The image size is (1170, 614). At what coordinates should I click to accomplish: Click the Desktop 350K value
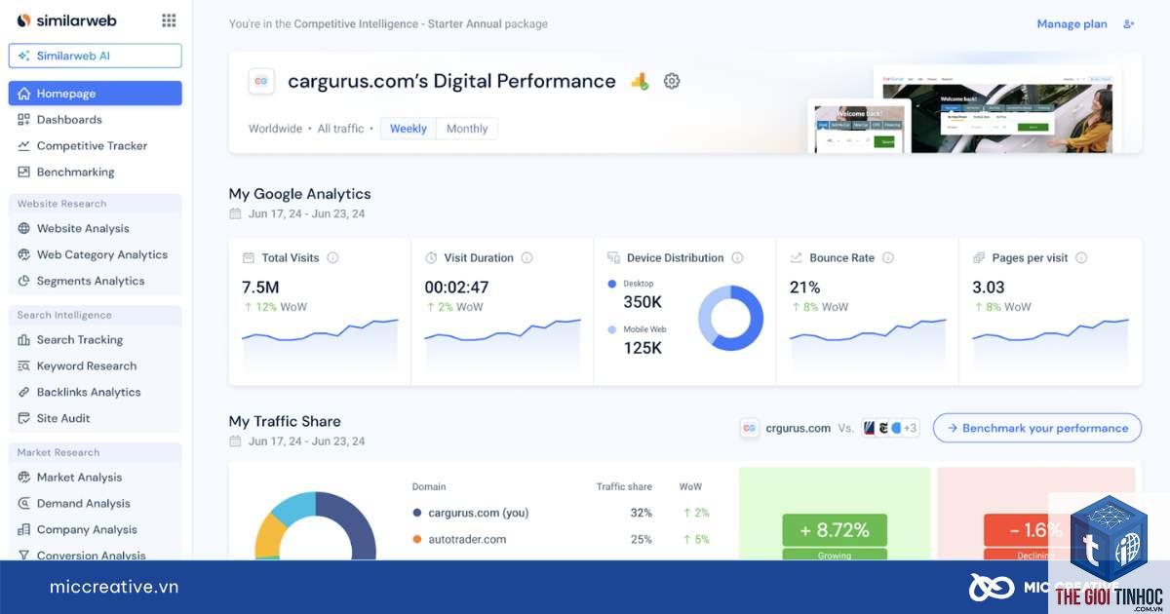tap(643, 302)
